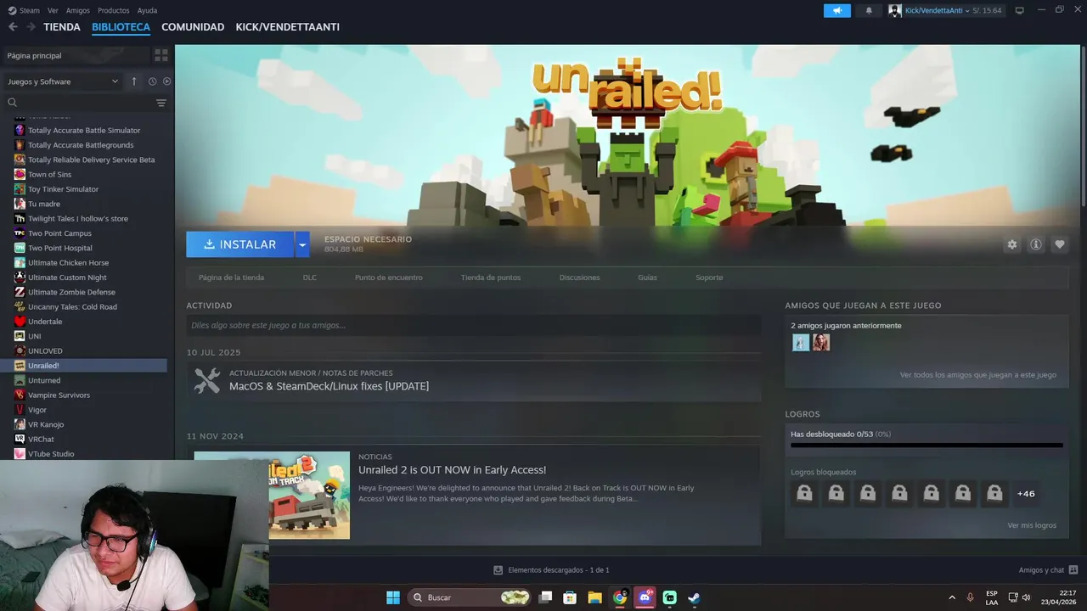Viewport: 1087px width, 611px height.
Task: Click the library search magnifier icon
Action: click(12, 103)
